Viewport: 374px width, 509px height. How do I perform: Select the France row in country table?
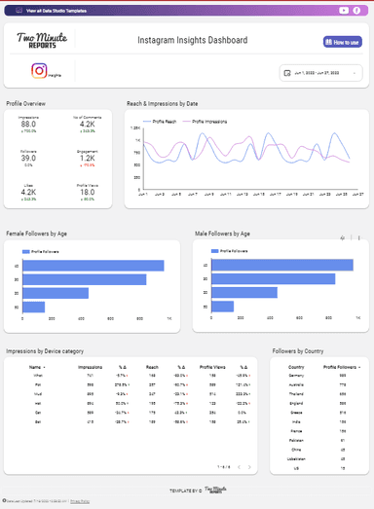[x=319, y=431]
